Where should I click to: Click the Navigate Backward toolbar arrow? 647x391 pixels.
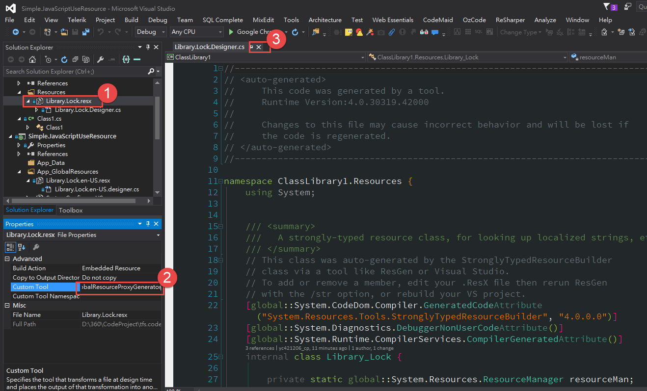coord(15,32)
